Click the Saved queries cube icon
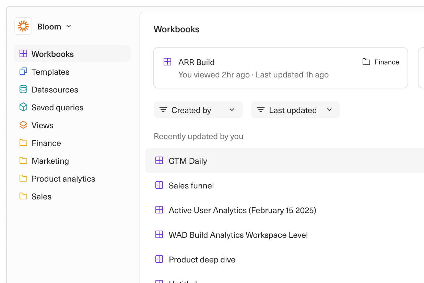 [x=23, y=107]
